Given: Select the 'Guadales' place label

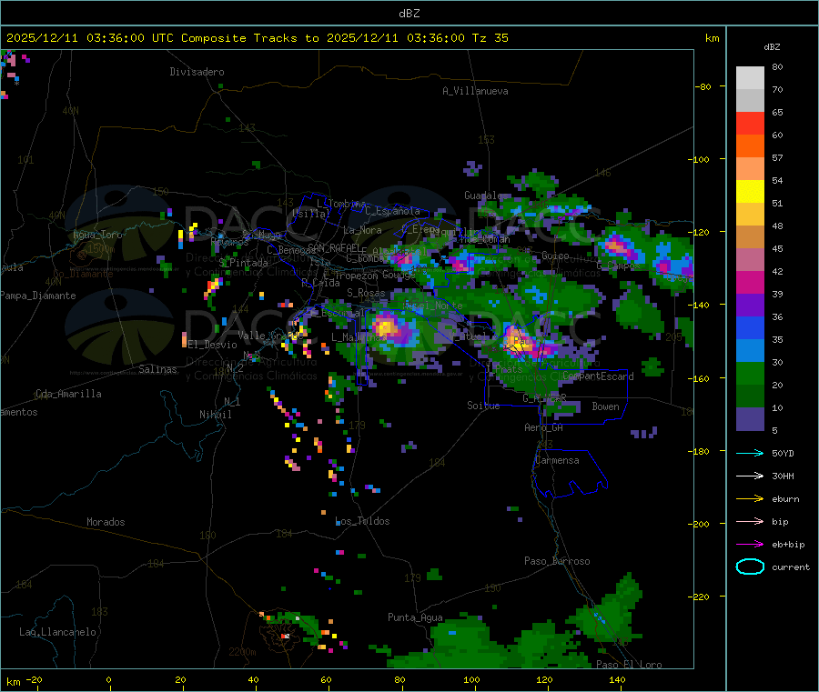Looking at the screenshot, I should [486, 196].
